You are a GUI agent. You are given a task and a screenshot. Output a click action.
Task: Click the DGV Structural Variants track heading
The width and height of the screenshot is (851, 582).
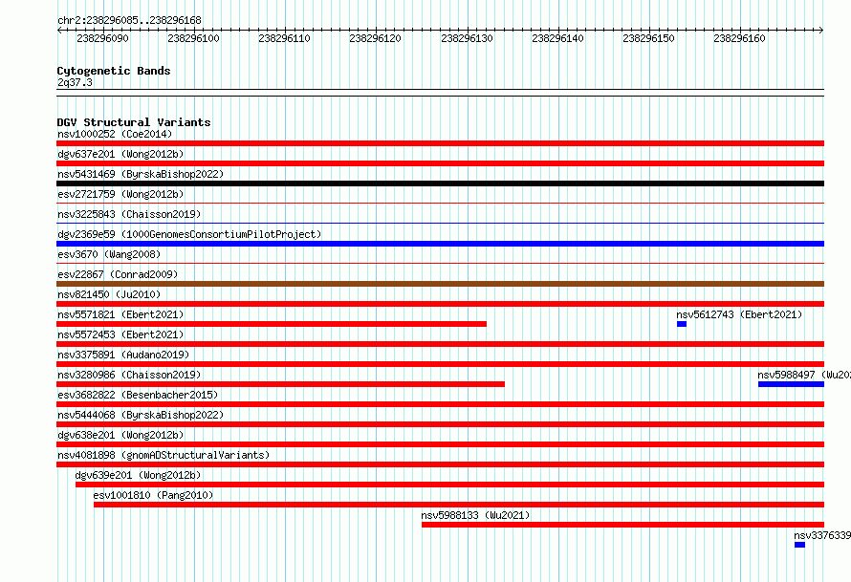[x=134, y=122]
